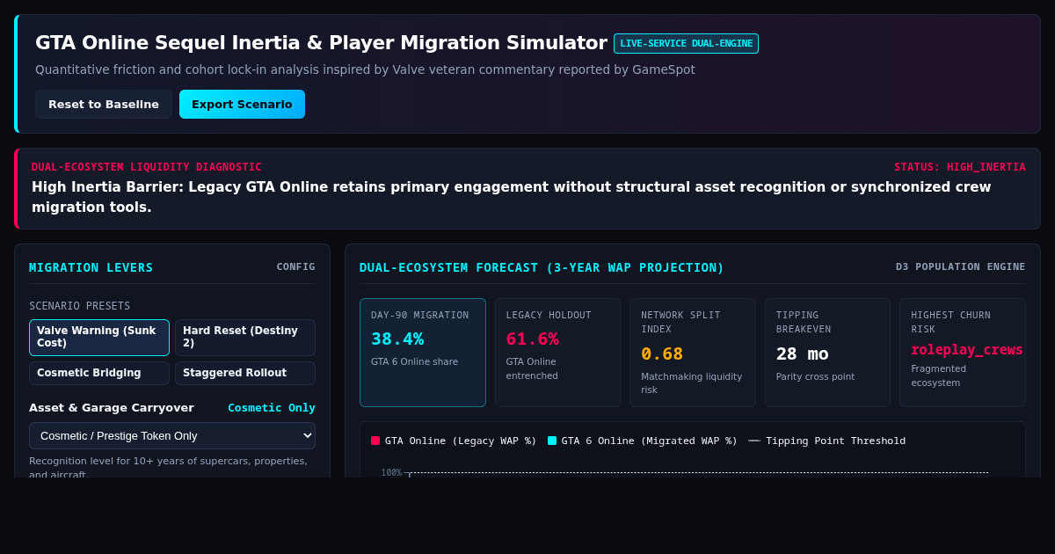Select Highest Churn Risk card
This screenshot has width=1055, height=554.
click(963, 353)
